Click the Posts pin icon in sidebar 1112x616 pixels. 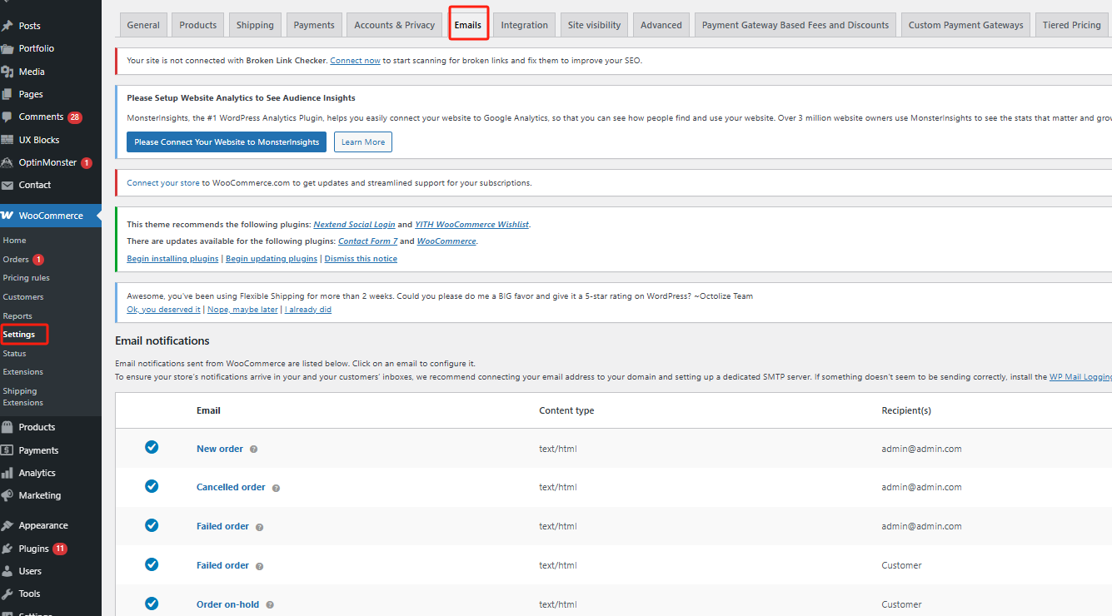click(7, 26)
